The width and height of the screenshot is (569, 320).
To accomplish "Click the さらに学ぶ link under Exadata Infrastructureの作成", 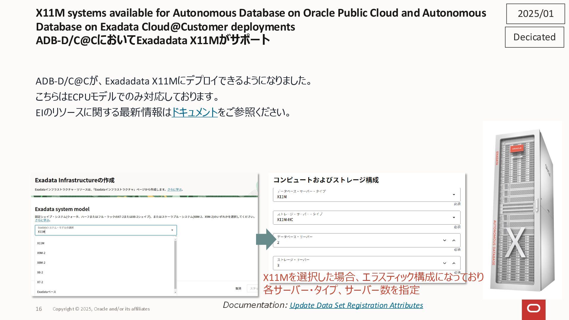I will (x=175, y=190).
